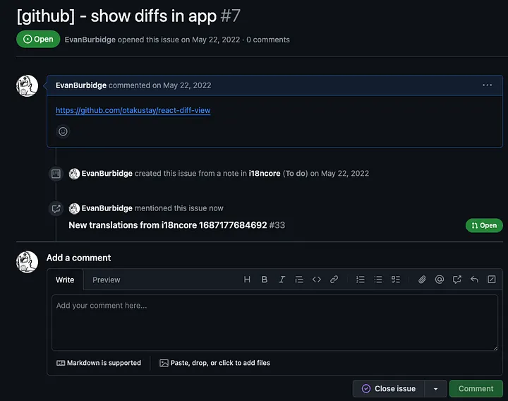Click EvanBurbidge in created-this-issue event

pos(107,174)
